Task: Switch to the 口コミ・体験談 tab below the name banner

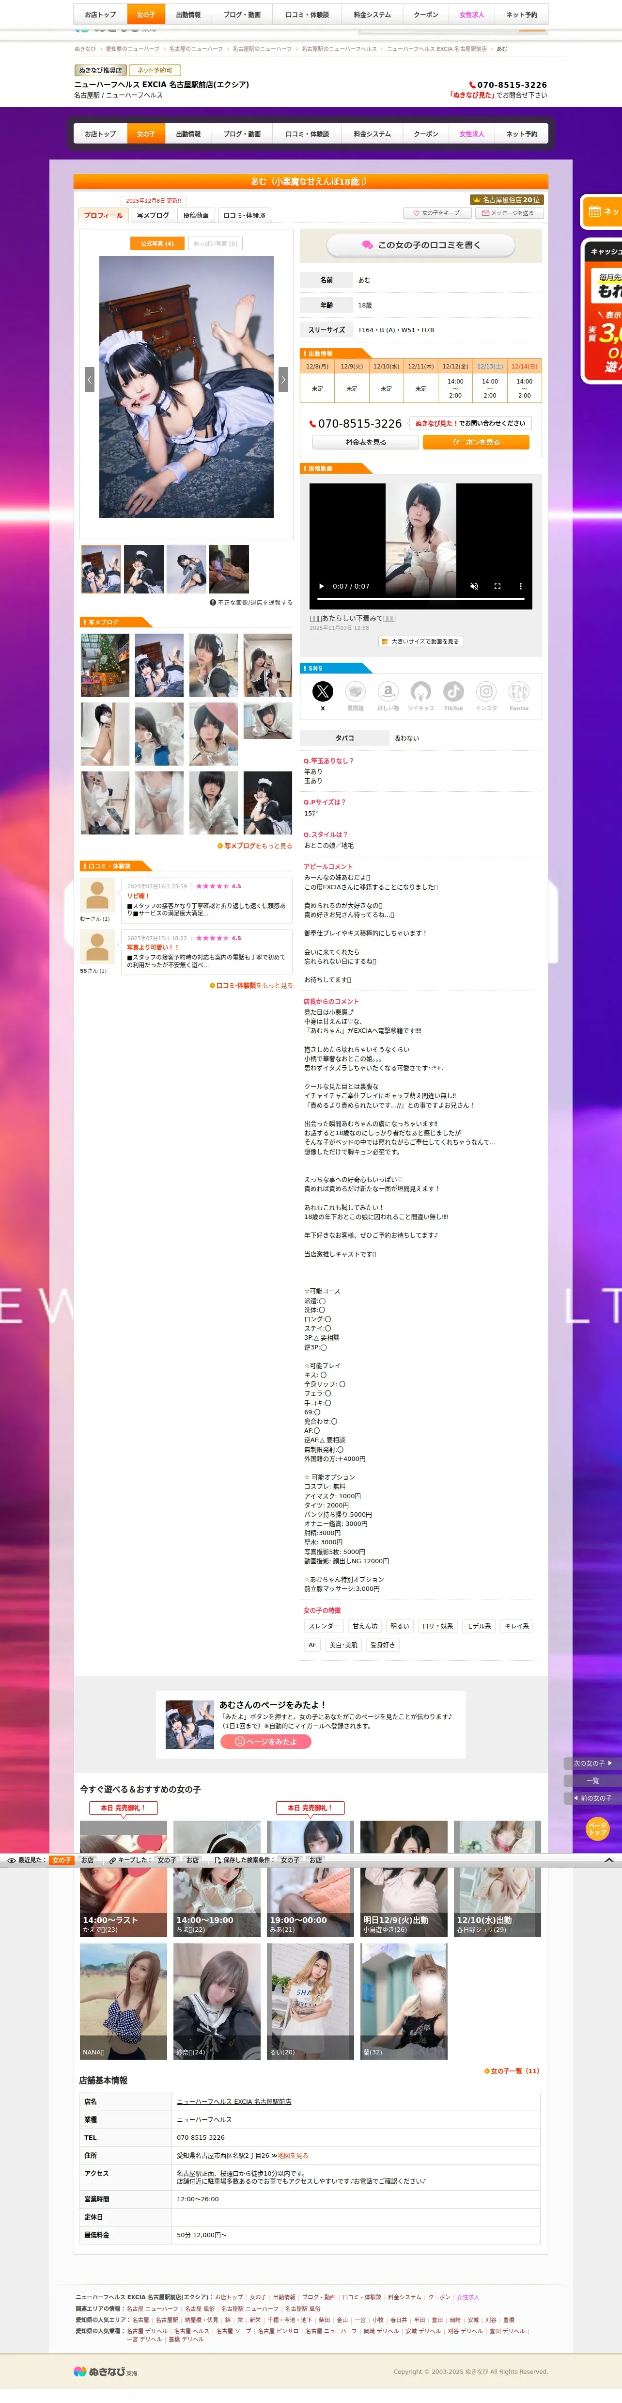Action: (244, 214)
